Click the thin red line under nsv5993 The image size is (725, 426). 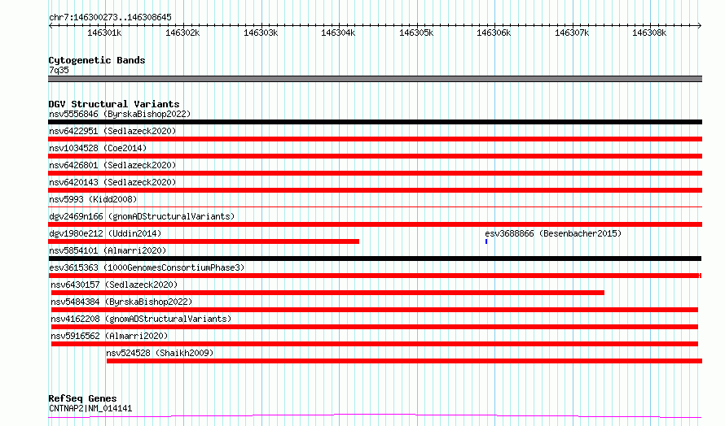[375, 206]
